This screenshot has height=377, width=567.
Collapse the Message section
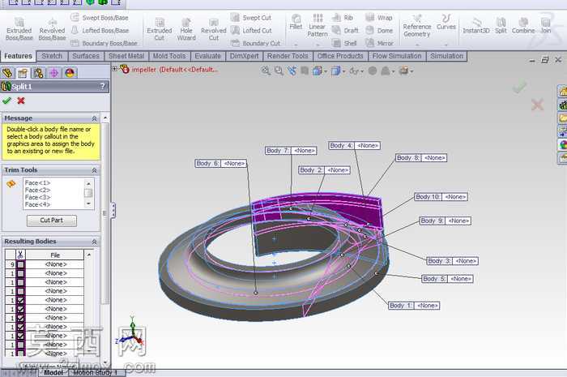(x=95, y=118)
